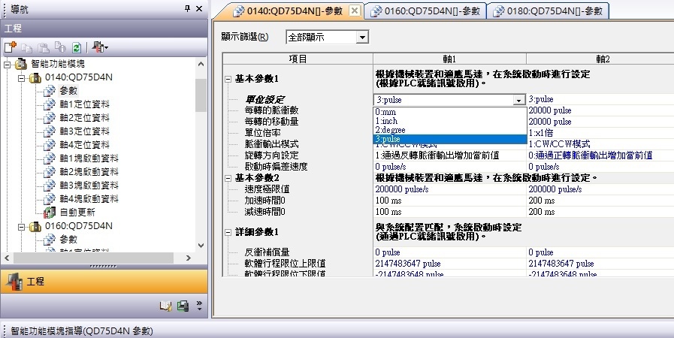Collapse the 0140:QD75D4N tree node

(21, 78)
